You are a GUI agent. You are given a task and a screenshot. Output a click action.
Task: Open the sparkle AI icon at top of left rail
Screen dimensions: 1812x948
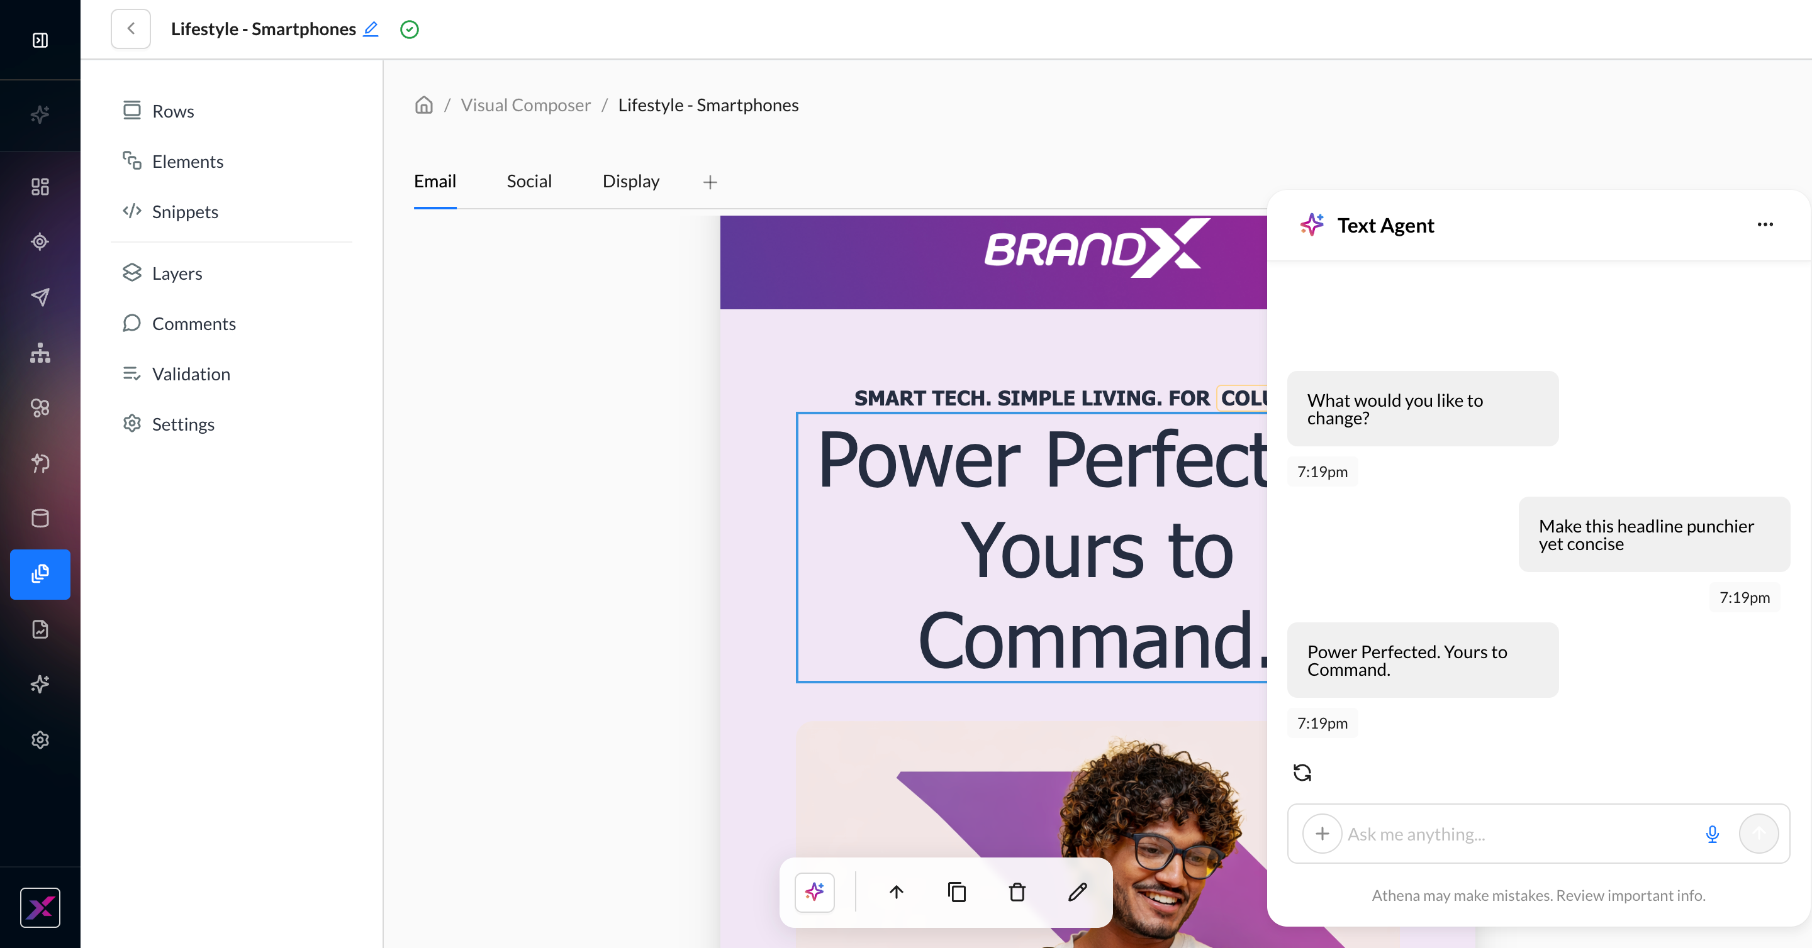[x=40, y=114]
